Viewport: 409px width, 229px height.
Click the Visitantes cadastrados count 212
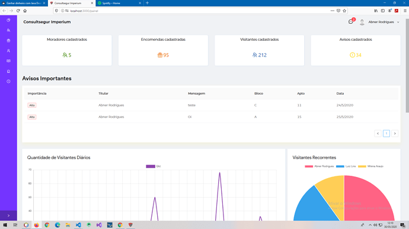(262, 55)
